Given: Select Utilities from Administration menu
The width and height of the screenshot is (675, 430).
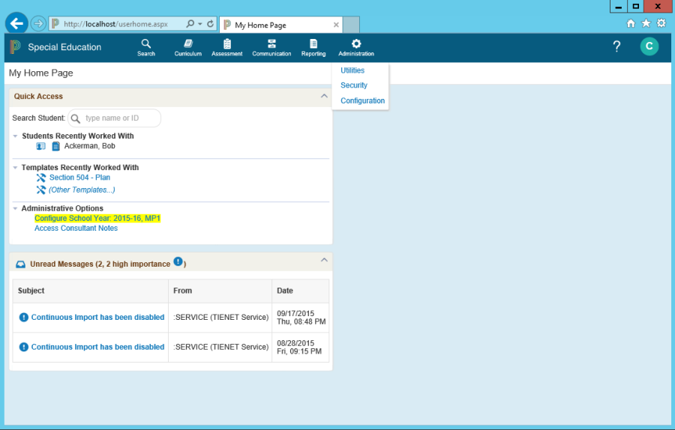Looking at the screenshot, I should (352, 70).
